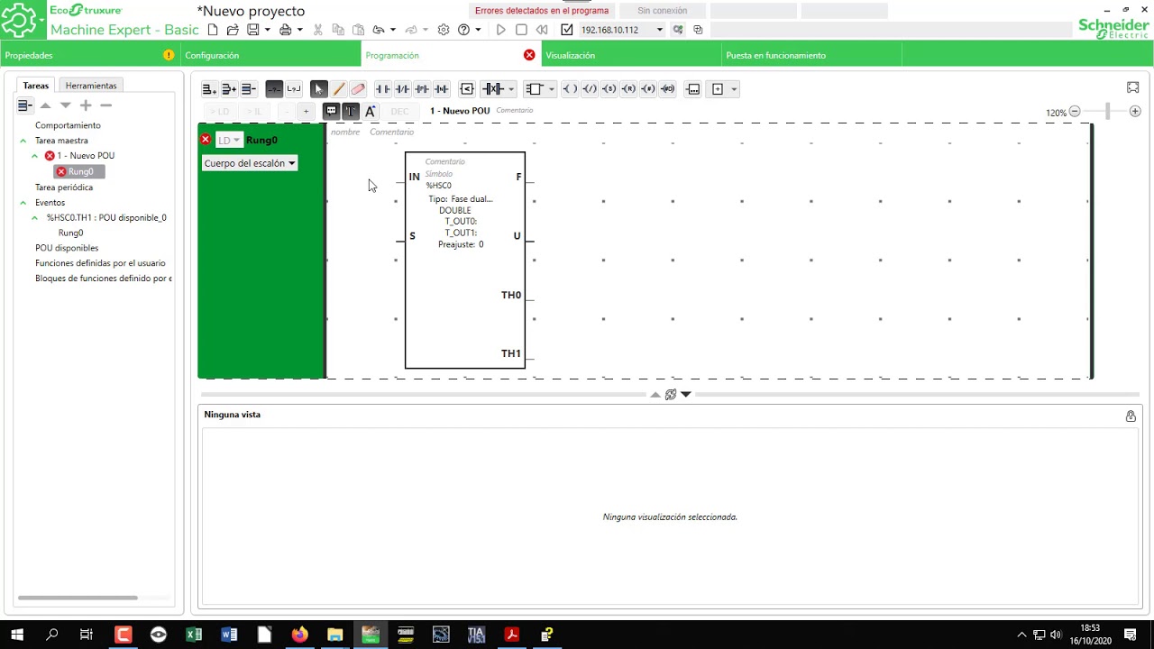
Task: Open the print options dropdown arrow
Action: (300, 30)
